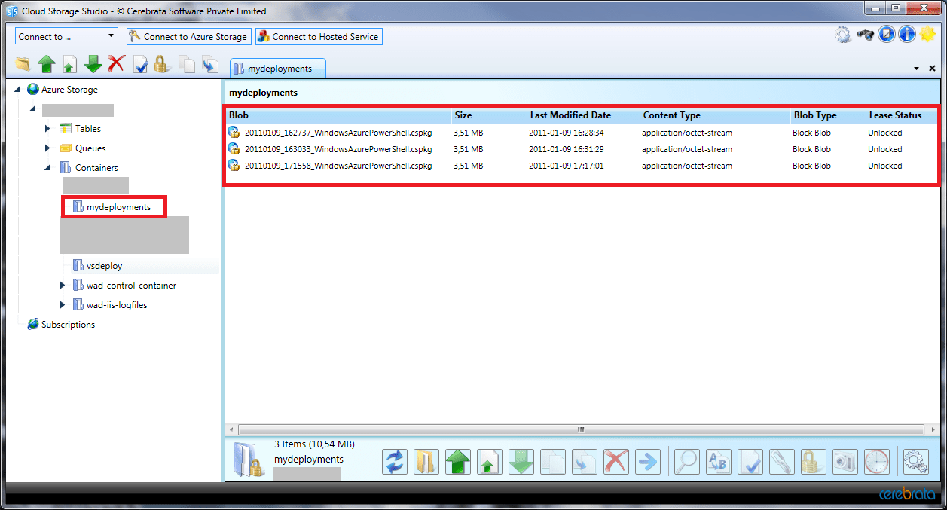Screen dimensions: 947x510
Task: Click the yellow star icon at top right
Action: pyautogui.click(x=927, y=35)
